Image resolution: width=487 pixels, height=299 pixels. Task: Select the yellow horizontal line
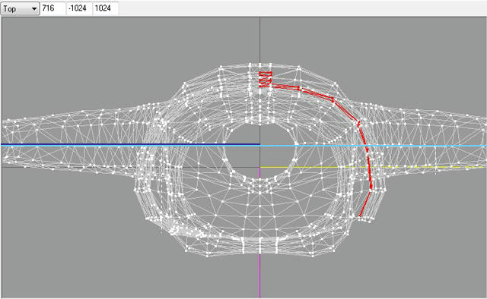coord(373,167)
